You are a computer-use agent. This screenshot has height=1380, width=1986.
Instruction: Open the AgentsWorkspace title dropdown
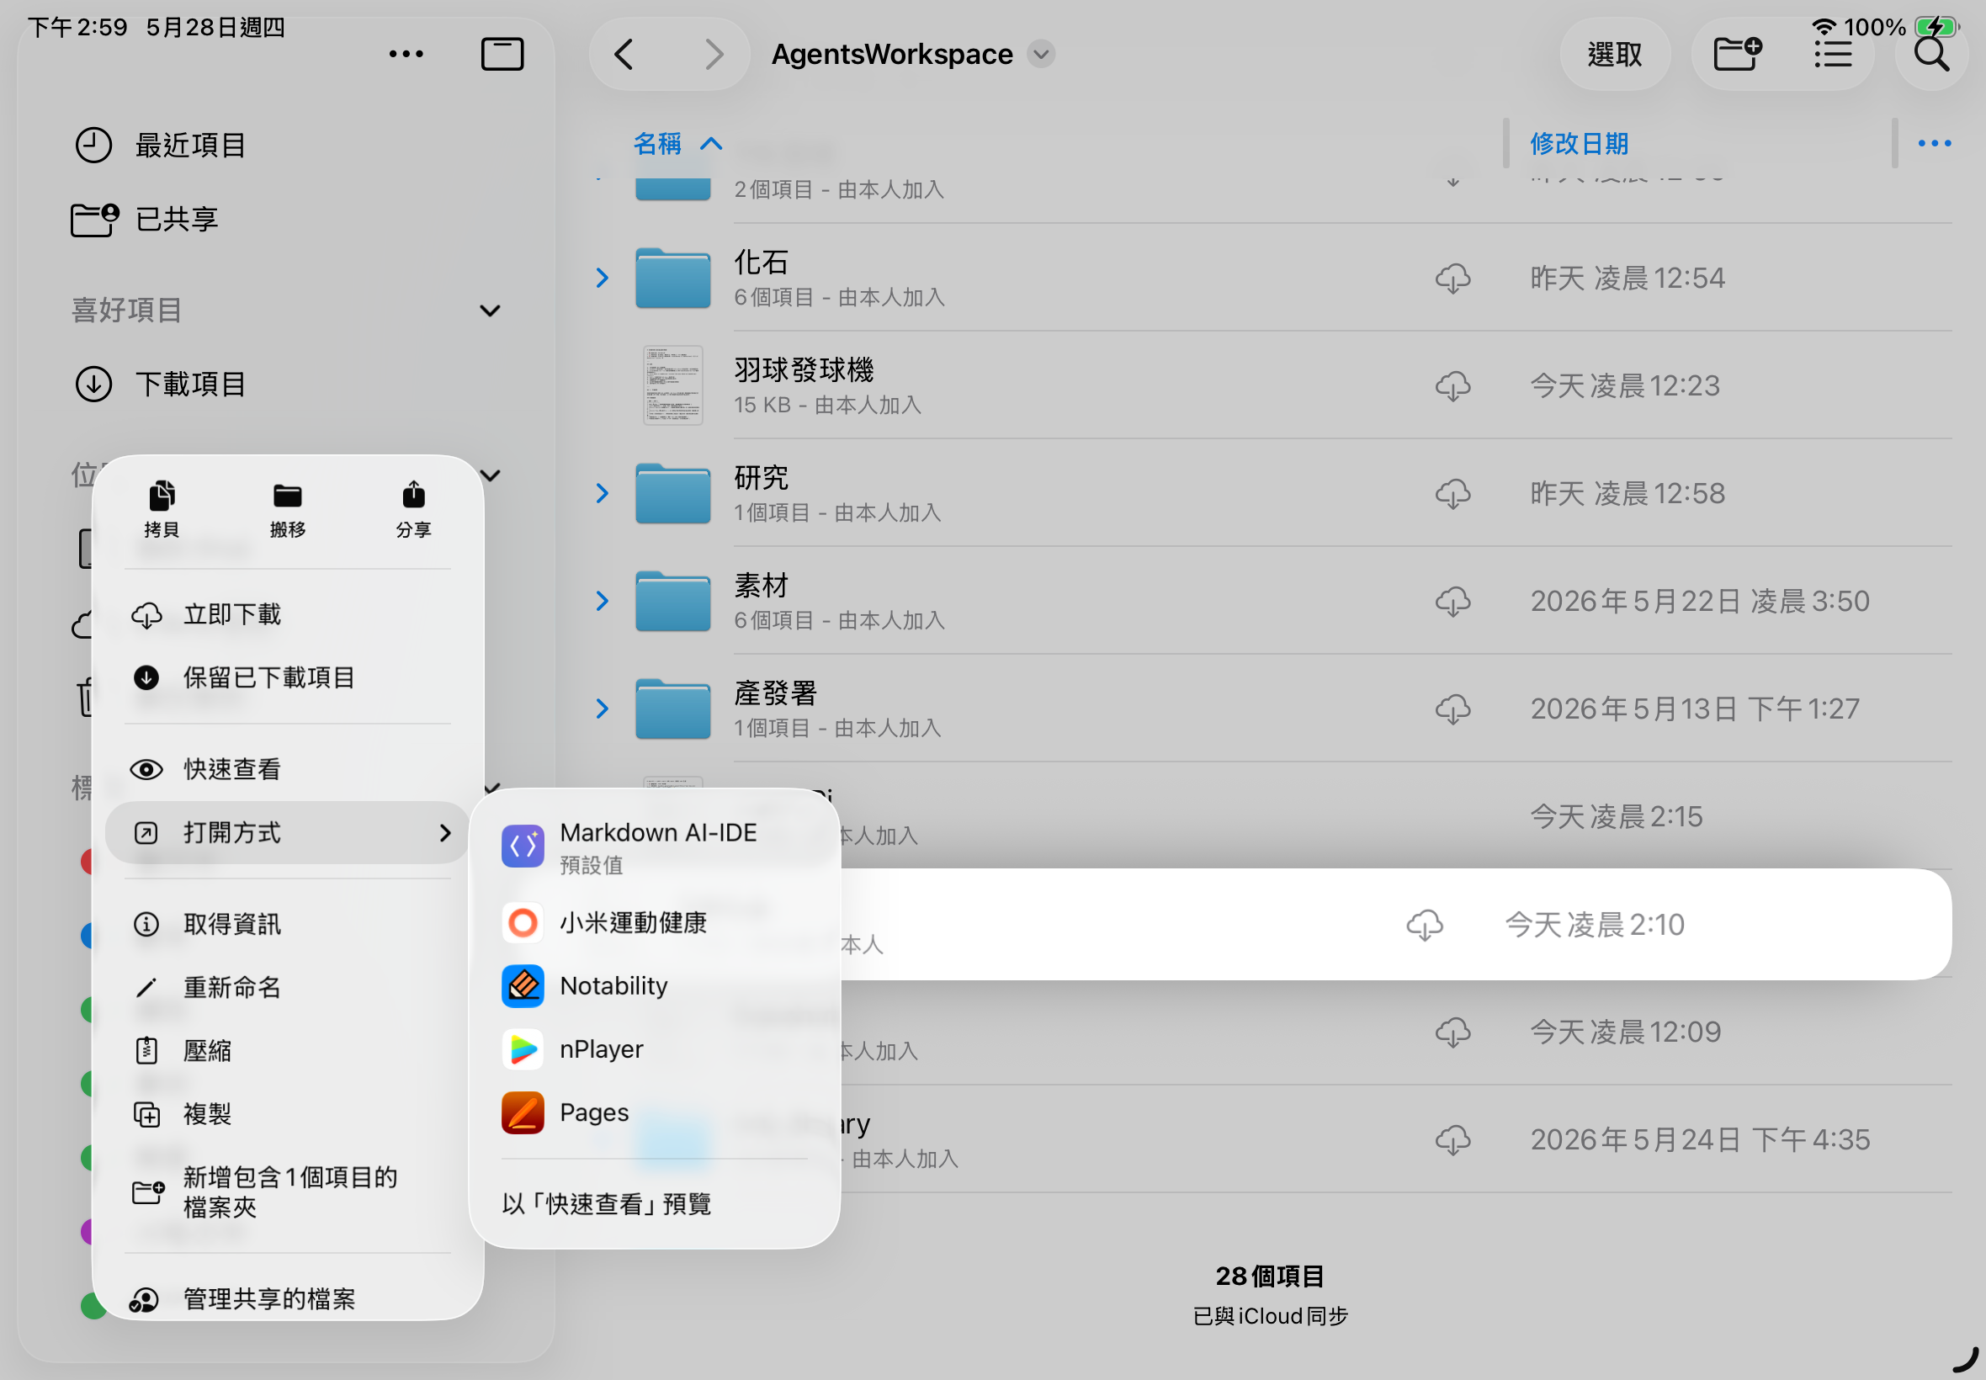pos(1041,55)
